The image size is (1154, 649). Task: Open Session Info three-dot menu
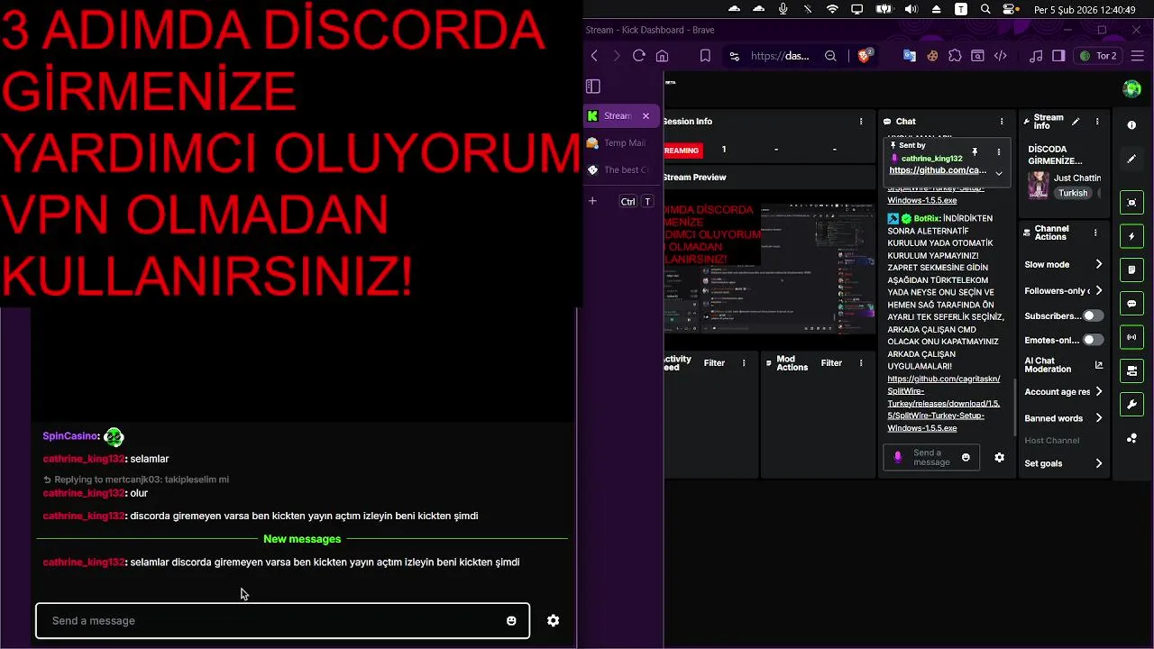(862, 122)
